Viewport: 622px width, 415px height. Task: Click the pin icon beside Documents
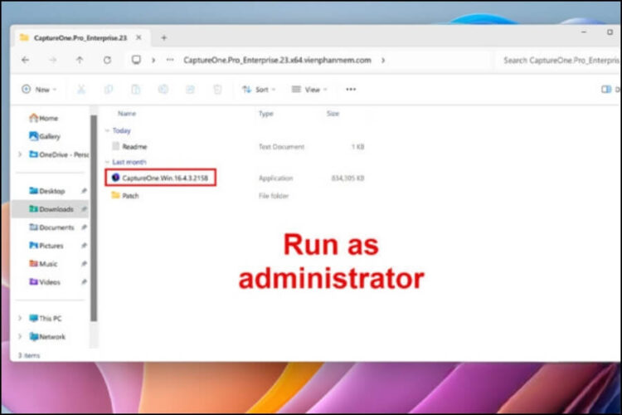[x=84, y=227]
